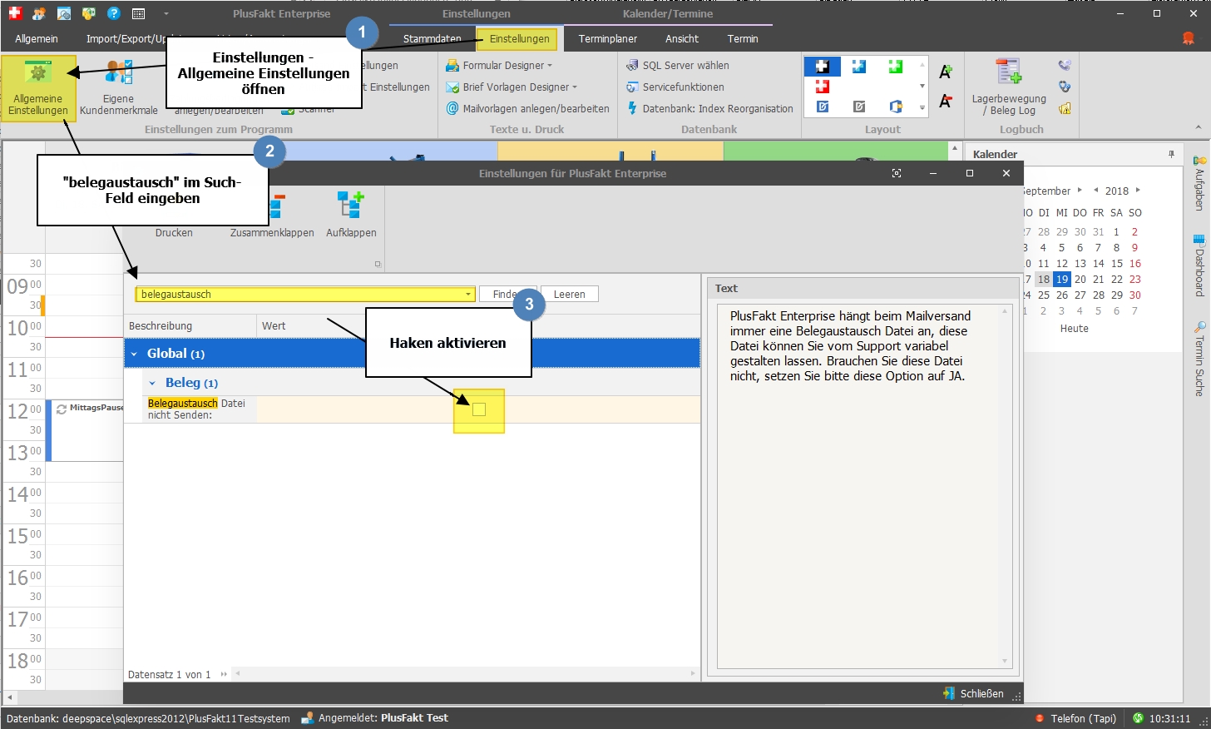The height and width of the screenshot is (729, 1211).
Task: Enable the Belegaustausch Datei nicht Senden checkbox
Action: point(479,409)
